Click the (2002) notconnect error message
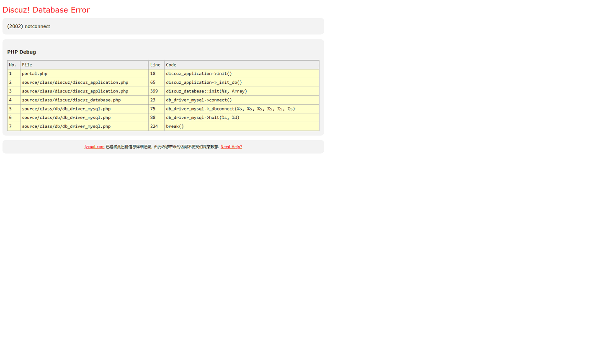Viewport: 603px width, 339px height. click(28, 26)
